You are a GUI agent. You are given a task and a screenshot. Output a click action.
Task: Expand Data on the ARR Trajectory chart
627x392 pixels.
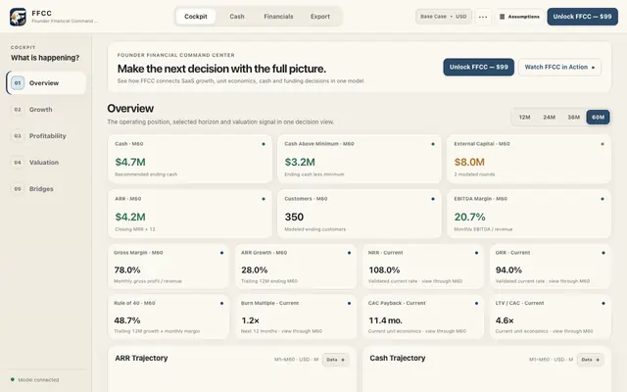pyautogui.click(x=335, y=360)
